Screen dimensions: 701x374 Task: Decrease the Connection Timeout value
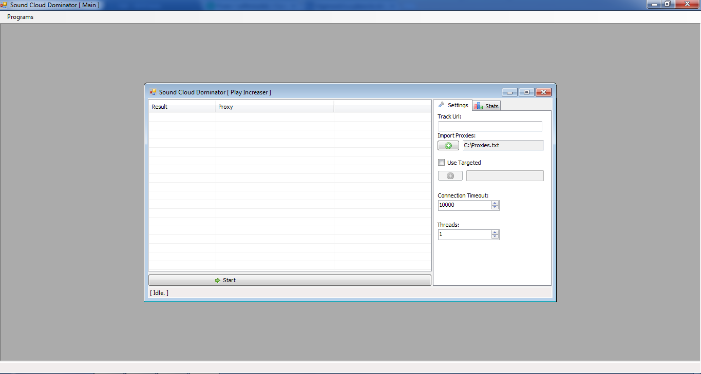pyautogui.click(x=495, y=208)
